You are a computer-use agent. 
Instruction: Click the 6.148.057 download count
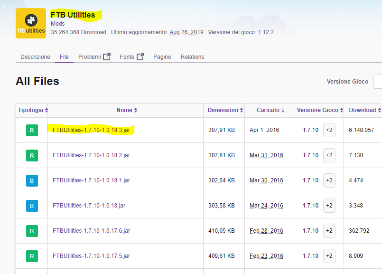361,130
